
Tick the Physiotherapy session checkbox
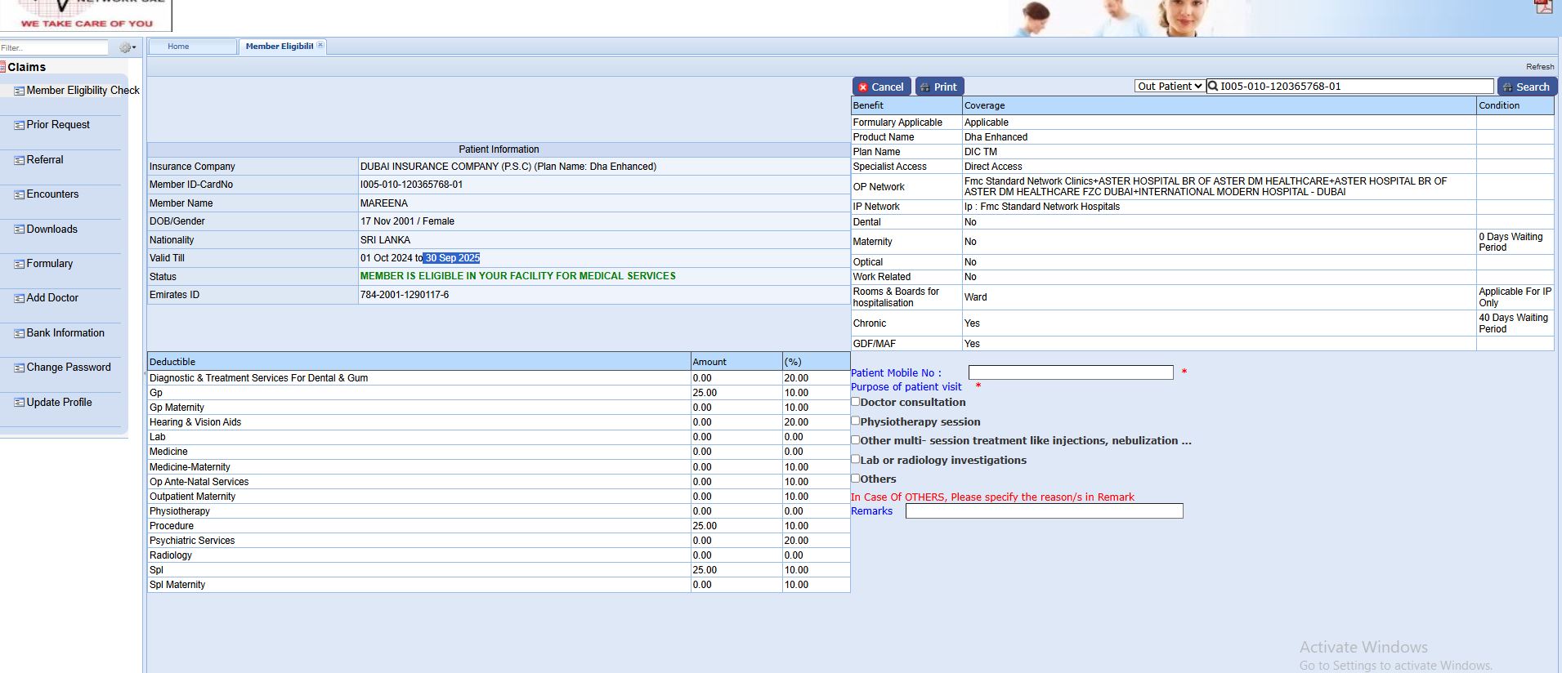click(856, 421)
